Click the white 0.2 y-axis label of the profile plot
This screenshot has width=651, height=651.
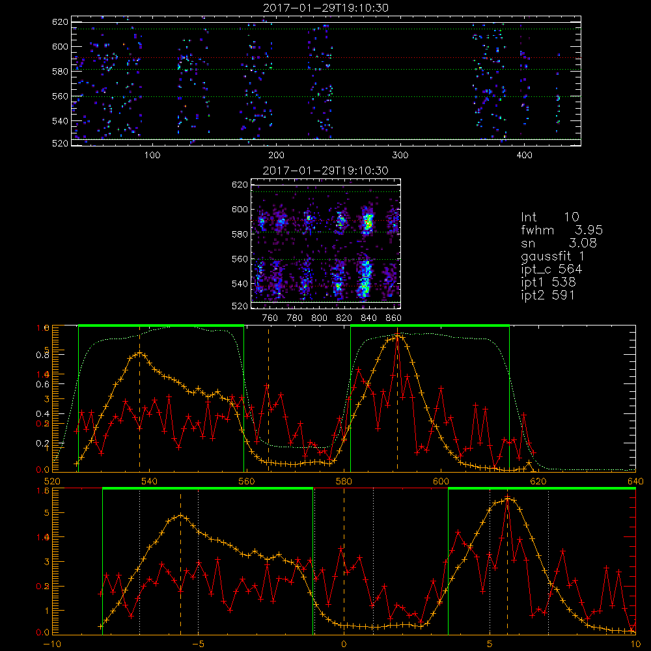pos(42,443)
